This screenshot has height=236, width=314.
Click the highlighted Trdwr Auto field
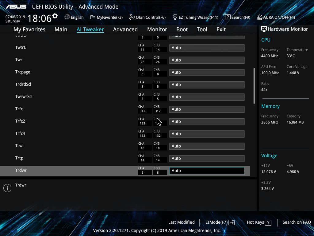pos(207,171)
